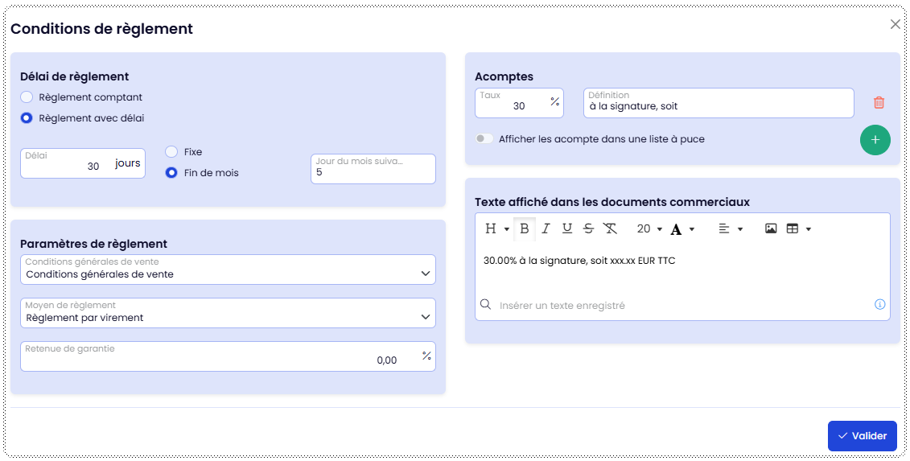The width and height of the screenshot is (910, 461).
Task: Click the Valider button
Action: 862,436
